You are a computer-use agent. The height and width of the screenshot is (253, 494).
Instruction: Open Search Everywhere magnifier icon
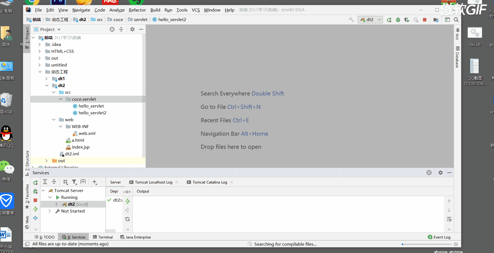point(456,20)
